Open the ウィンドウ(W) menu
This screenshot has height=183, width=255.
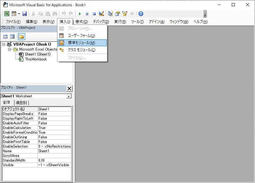pos(179,22)
